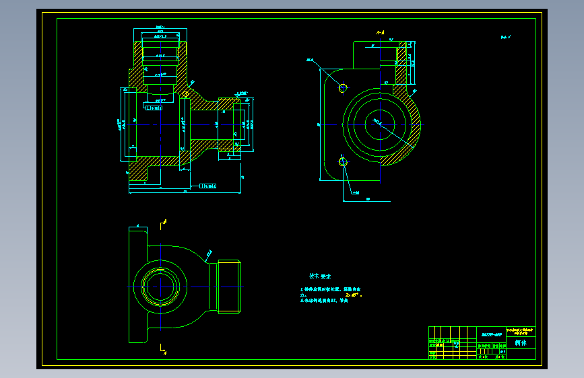The width and height of the screenshot is (584, 378).
Task: Select the 技术要求 heading text
Action: 319,276
